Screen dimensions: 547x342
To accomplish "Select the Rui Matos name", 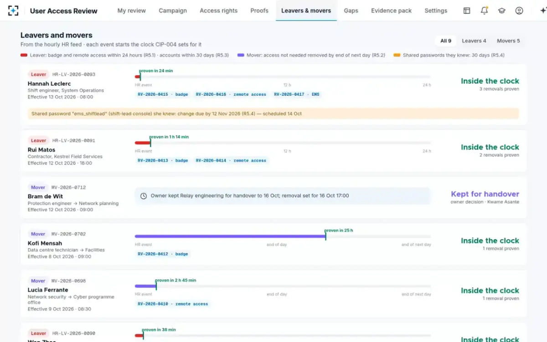I will (x=41, y=150).
